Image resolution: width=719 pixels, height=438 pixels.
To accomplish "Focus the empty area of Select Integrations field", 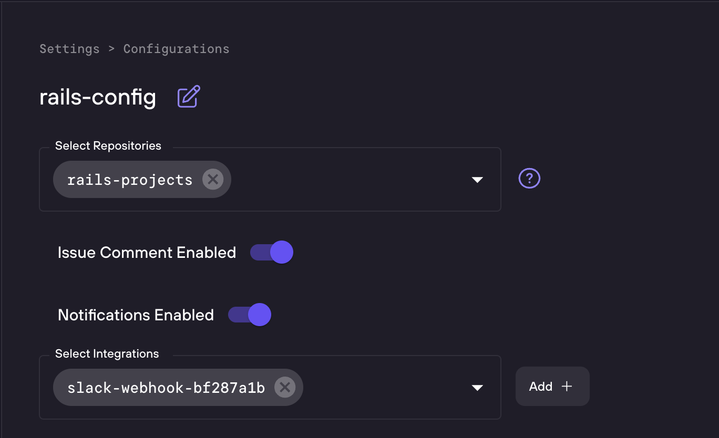I will tap(384, 388).
